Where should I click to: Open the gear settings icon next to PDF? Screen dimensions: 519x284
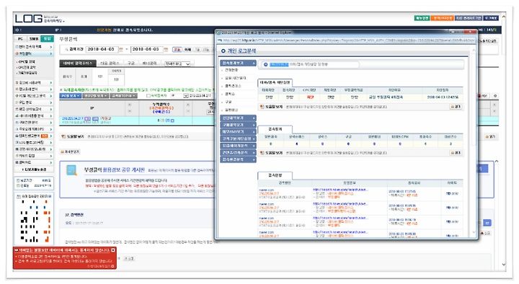click(495, 96)
